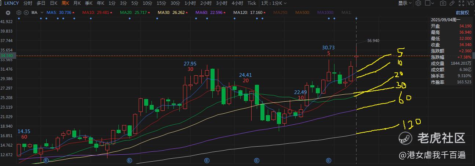The image size is (475, 166).
Task: Select the 年K period tab
Action: [101, 3]
